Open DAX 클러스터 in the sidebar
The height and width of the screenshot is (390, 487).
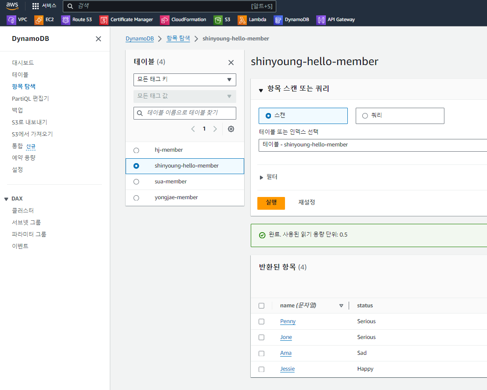pyautogui.click(x=23, y=211)
